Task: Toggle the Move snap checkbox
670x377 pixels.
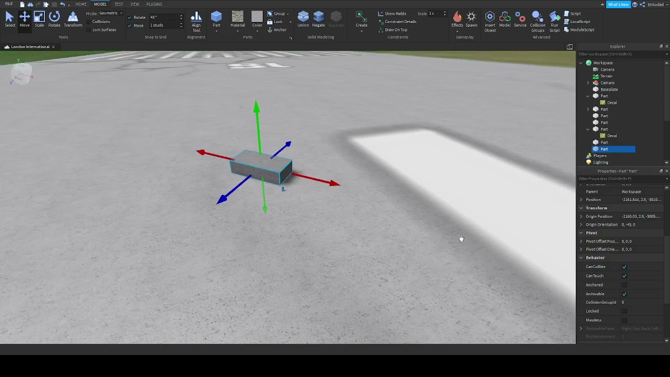Action: [130, 25]
